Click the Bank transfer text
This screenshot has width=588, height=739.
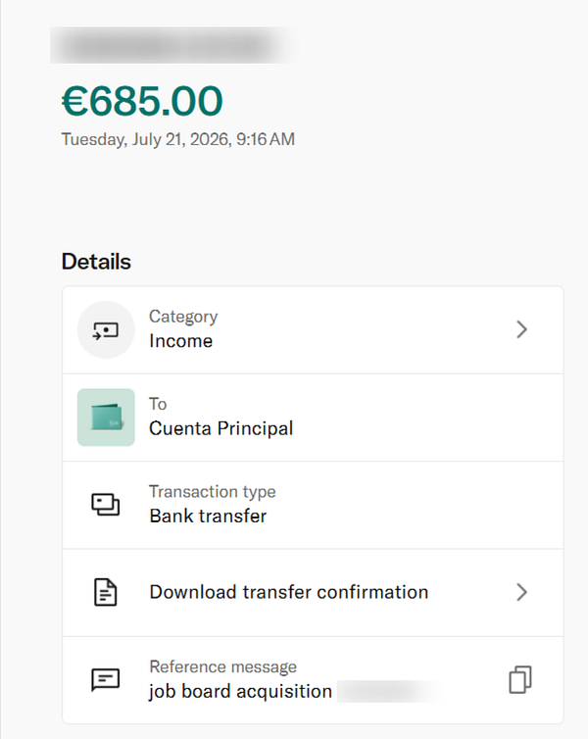point(208,517)
